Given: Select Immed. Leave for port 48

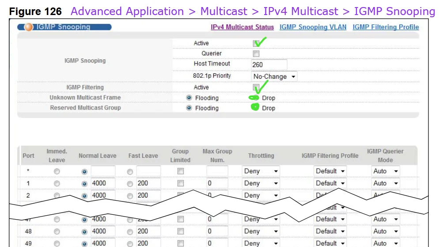Looking at the screenshot, I should [57, 232].
